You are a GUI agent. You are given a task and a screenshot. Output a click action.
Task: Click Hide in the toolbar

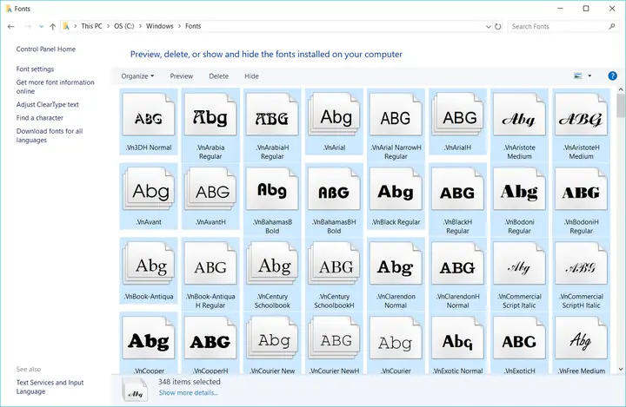point(251,76)
